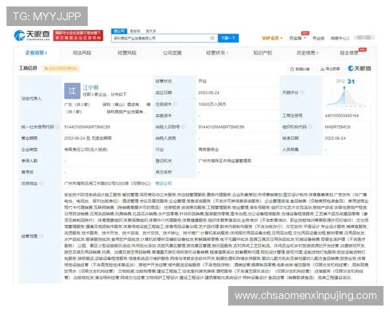Click the help icon next to 经营范围
This screenshot has width=390, height=312.
pos(41,236)
